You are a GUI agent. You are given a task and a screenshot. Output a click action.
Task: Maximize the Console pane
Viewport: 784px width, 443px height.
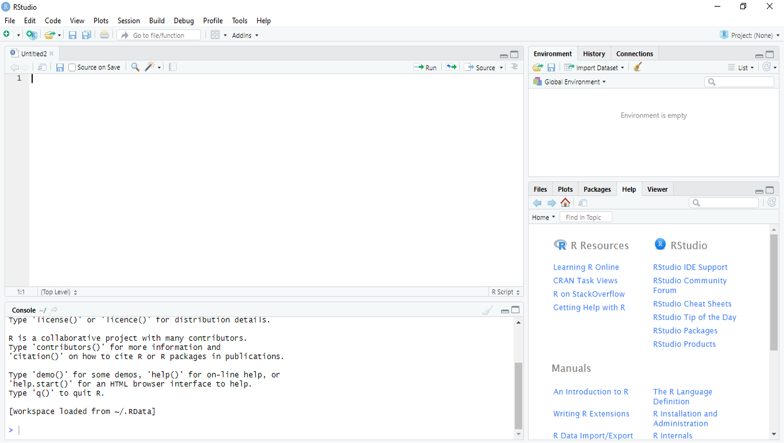tap(515, 310)
